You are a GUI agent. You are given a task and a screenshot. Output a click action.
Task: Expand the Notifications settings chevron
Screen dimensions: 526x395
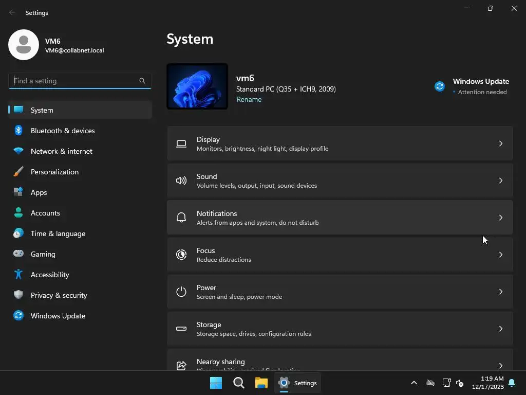[500, 218]
